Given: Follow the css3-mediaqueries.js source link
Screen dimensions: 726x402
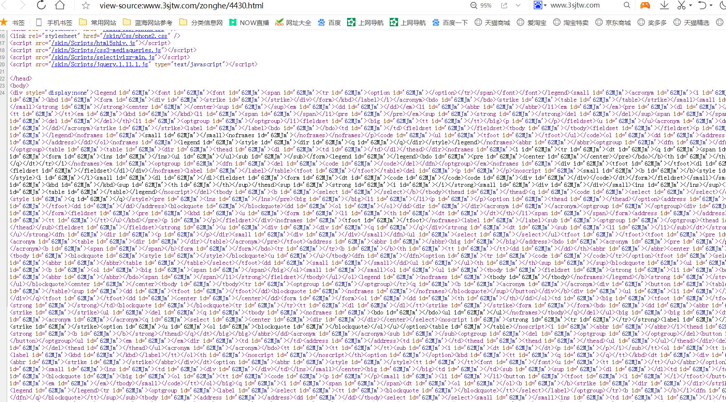Looking at the screenshot, I should click(x=107, y=50).
